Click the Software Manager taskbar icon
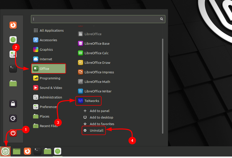This screenshot has height=158, width=232. [x=58, y=151]
